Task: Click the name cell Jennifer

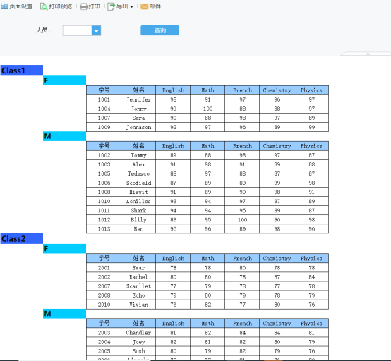Action: point(138,99)
